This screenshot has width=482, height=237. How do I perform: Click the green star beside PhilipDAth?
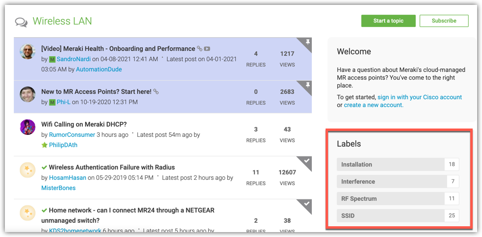point(44,145)
